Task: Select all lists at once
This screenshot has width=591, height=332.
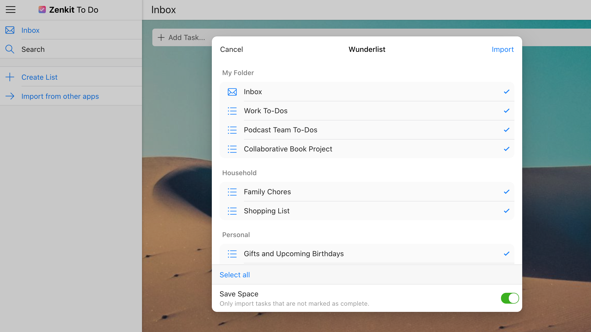Action: pyautogui.click(x=235, y=275)
